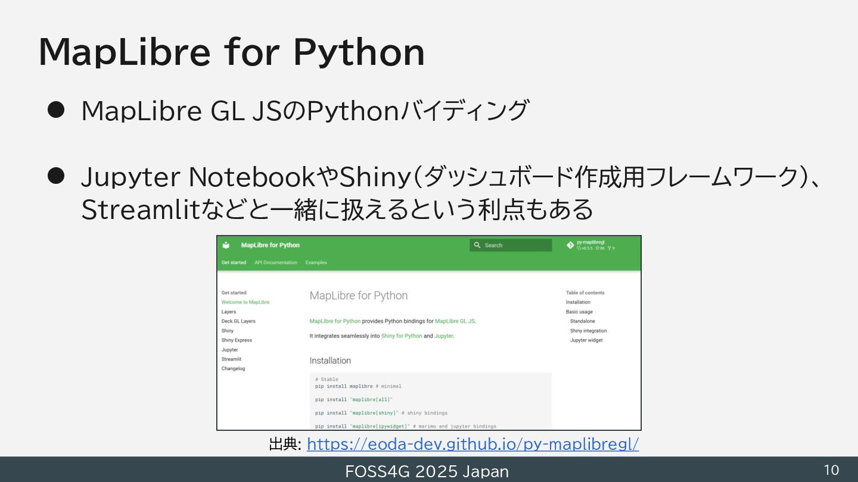Click the "maplibre[shiny]" code line

pyautogui.click(x=381, y=413)
